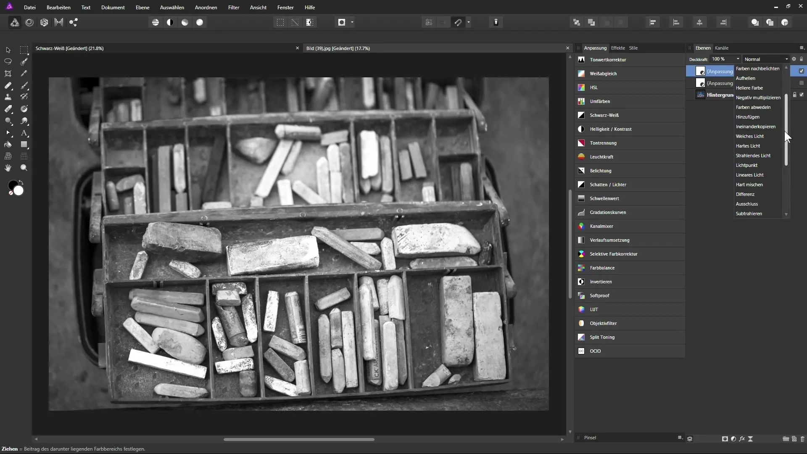Click the lock icon in Ebenen panel header
This screenshot has height=454, width=807.
click(802, 59)
